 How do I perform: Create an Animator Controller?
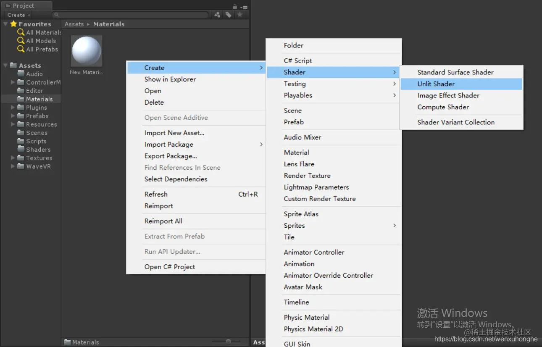(334, 252)
